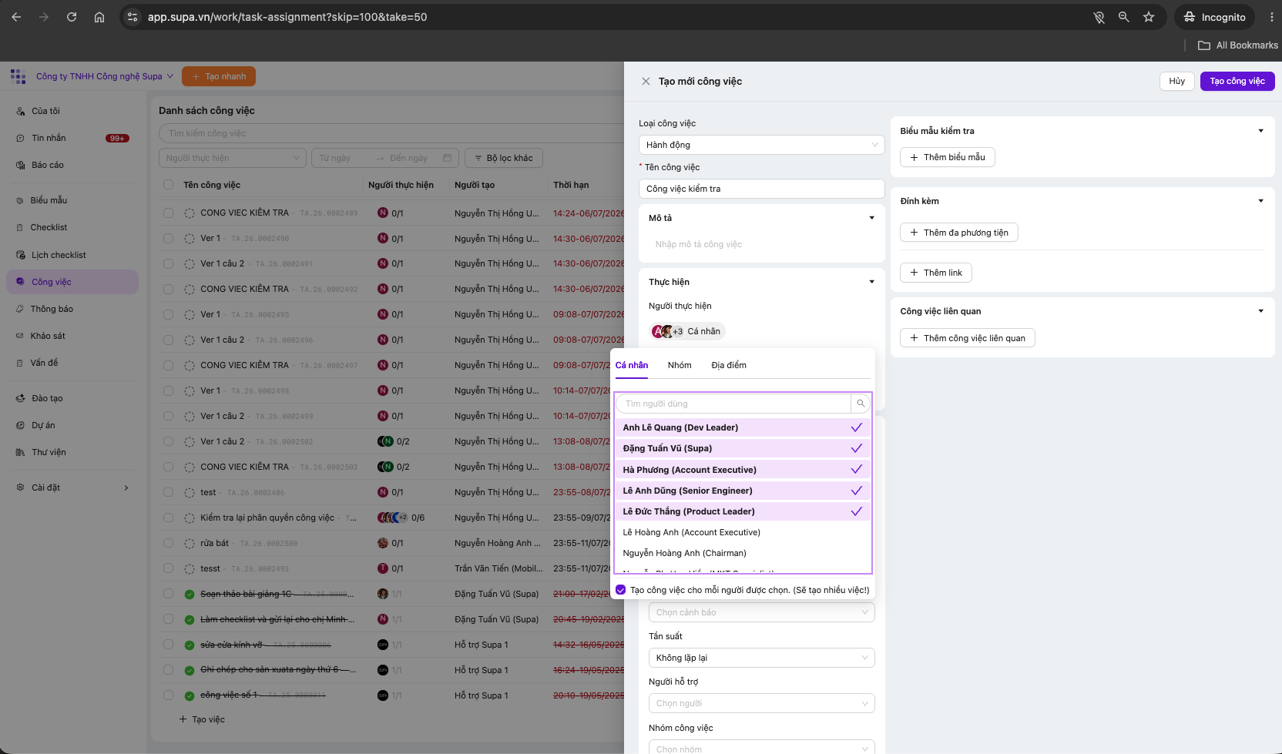Switch to the Nhóm tab

coord(680,365)
